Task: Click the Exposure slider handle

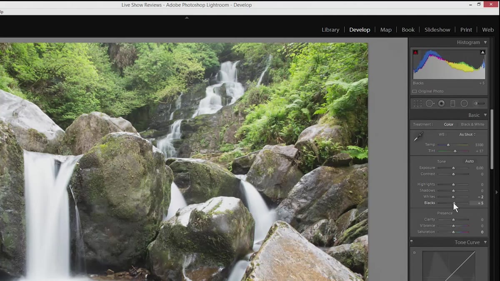Action: click(x=453, y=168)
